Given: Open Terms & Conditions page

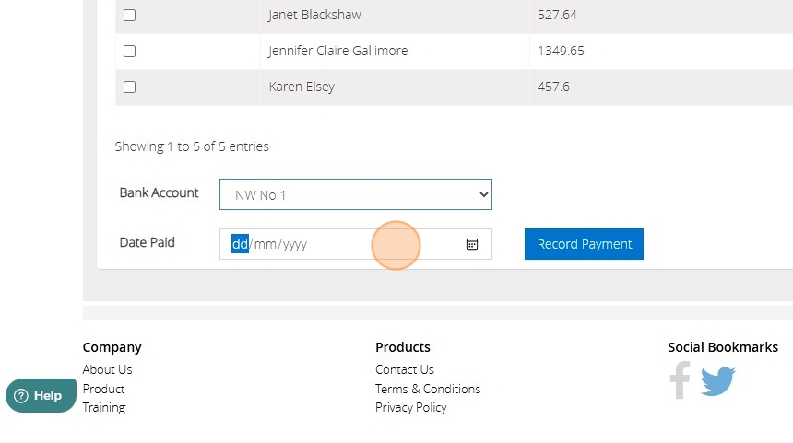Looking at the screenshot, I should (427, 389).
